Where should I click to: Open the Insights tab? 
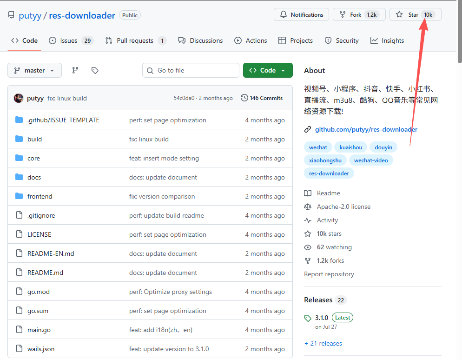click(x=387, y=40)
